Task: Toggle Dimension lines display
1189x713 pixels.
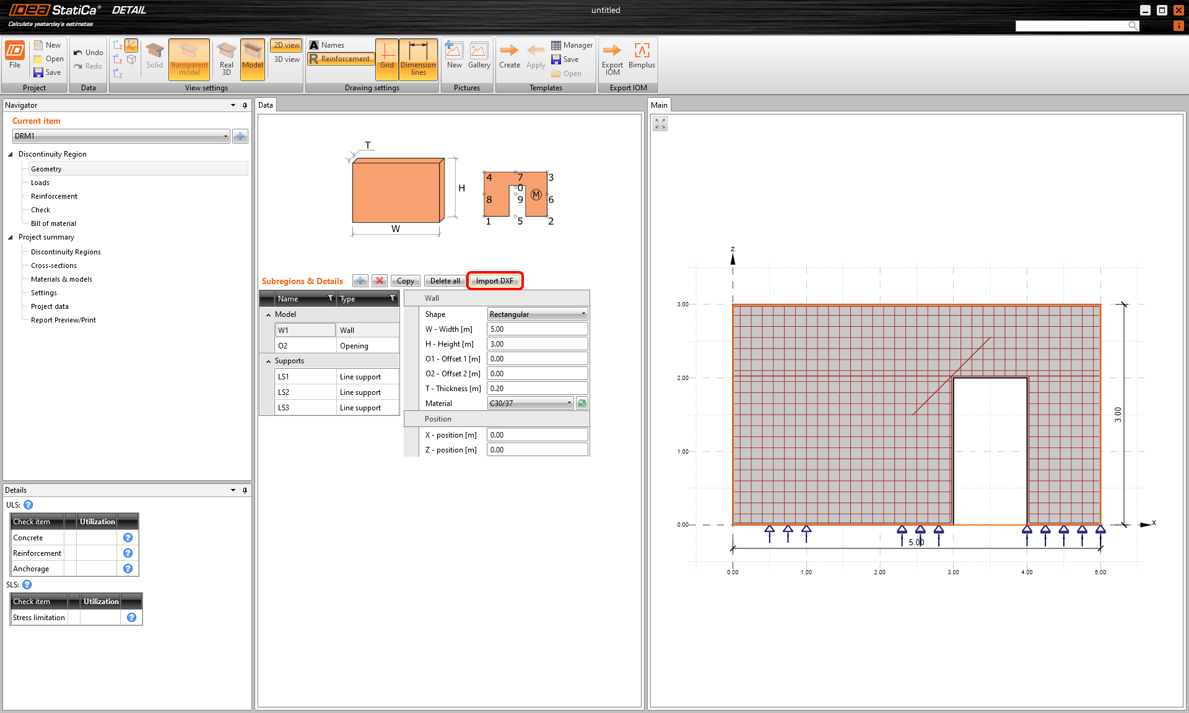Action: [x=418, y=58]
